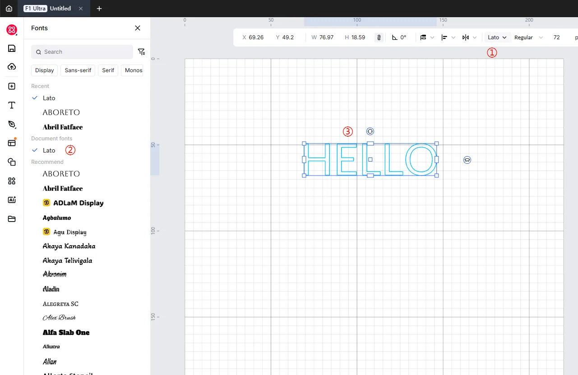The width and height of the screenshot is (578, 375).
Task: Click the center handle of HELLO selection
Action: [370, 159]
